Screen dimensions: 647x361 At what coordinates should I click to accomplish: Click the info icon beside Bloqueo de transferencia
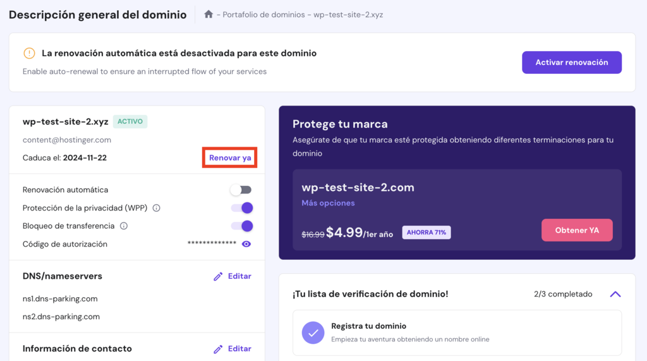124,226
